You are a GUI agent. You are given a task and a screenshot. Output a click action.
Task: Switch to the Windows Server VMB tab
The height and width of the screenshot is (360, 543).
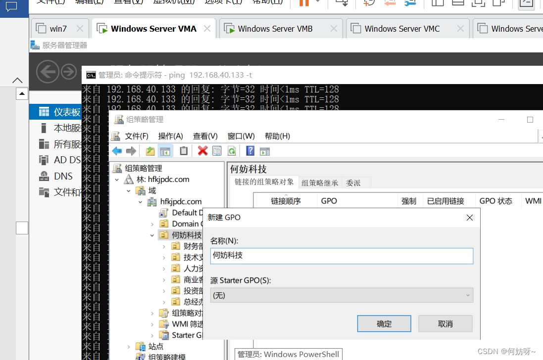point(275,29)
